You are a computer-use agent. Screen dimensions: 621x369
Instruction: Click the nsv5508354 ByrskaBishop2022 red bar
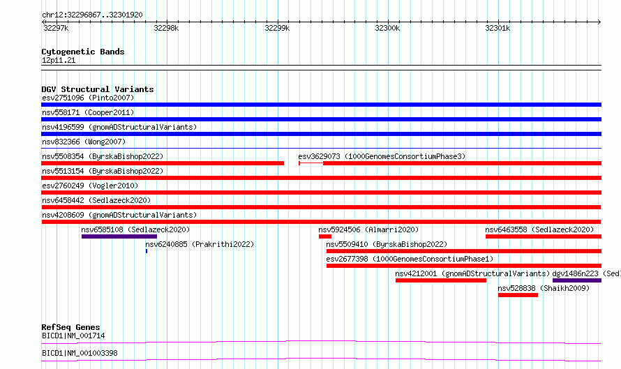tap(163, 163)
